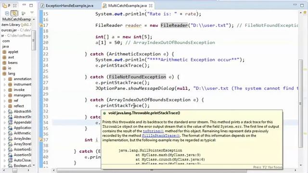Open the toString() link in Javadoc popup

pos(153,131)
